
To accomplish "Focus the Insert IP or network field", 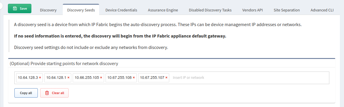I will (x=250, y=78).
